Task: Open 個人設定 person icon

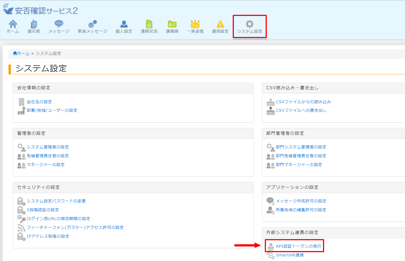Action: click(x=124, y=24)
